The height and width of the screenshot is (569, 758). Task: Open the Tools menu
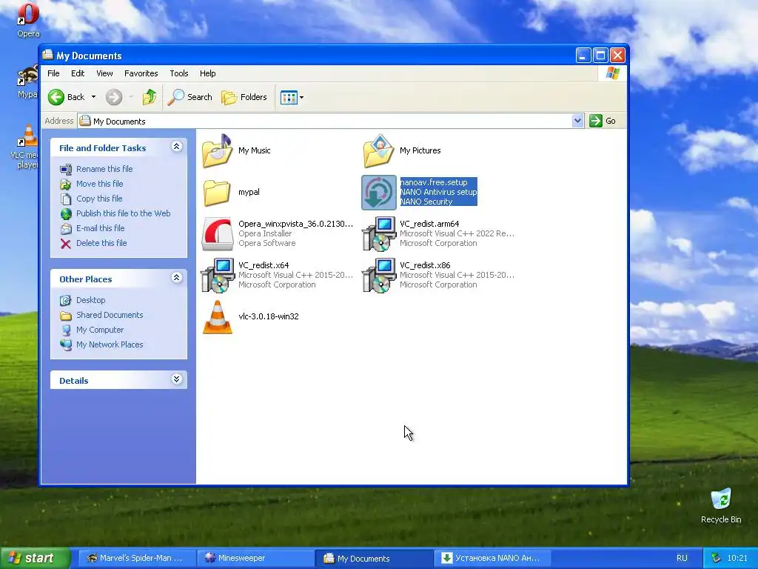179,73
